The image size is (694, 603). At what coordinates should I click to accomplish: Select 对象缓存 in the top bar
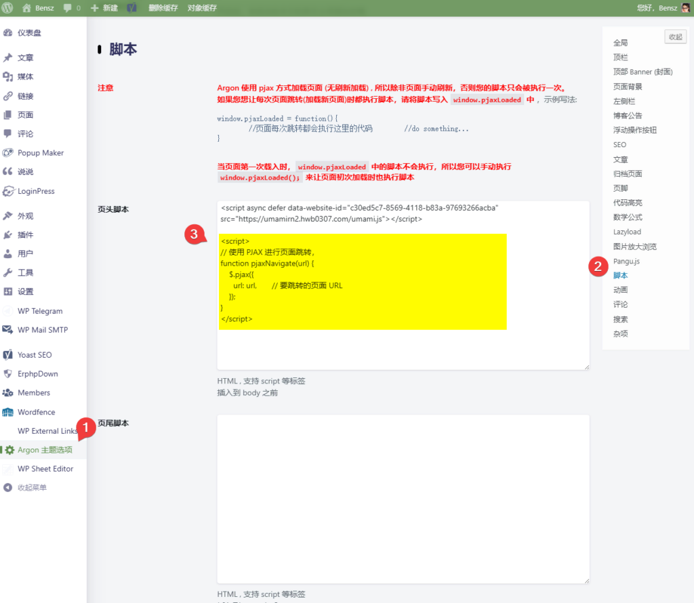pyautogui.click(x=202, y=8)
